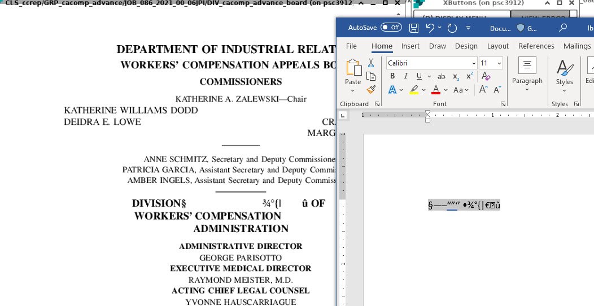Toggle AutoSave switch in Word
594x306 pixels.
391,27
